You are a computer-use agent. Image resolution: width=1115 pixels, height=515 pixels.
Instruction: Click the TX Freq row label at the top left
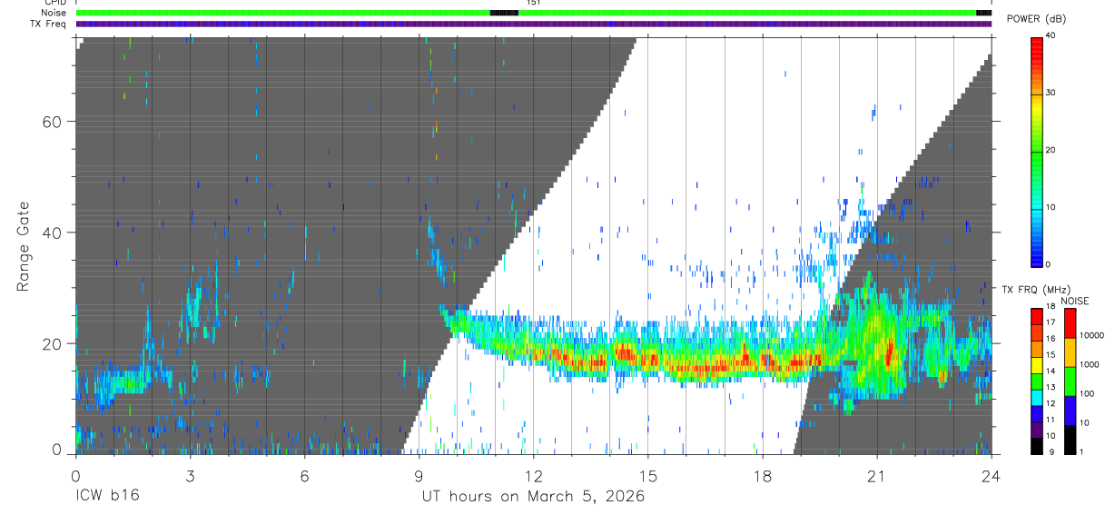pyautogui.click(x=48, y=24)
